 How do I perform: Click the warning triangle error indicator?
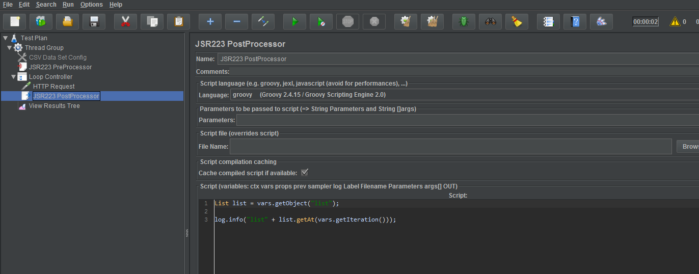pos(675,21)
